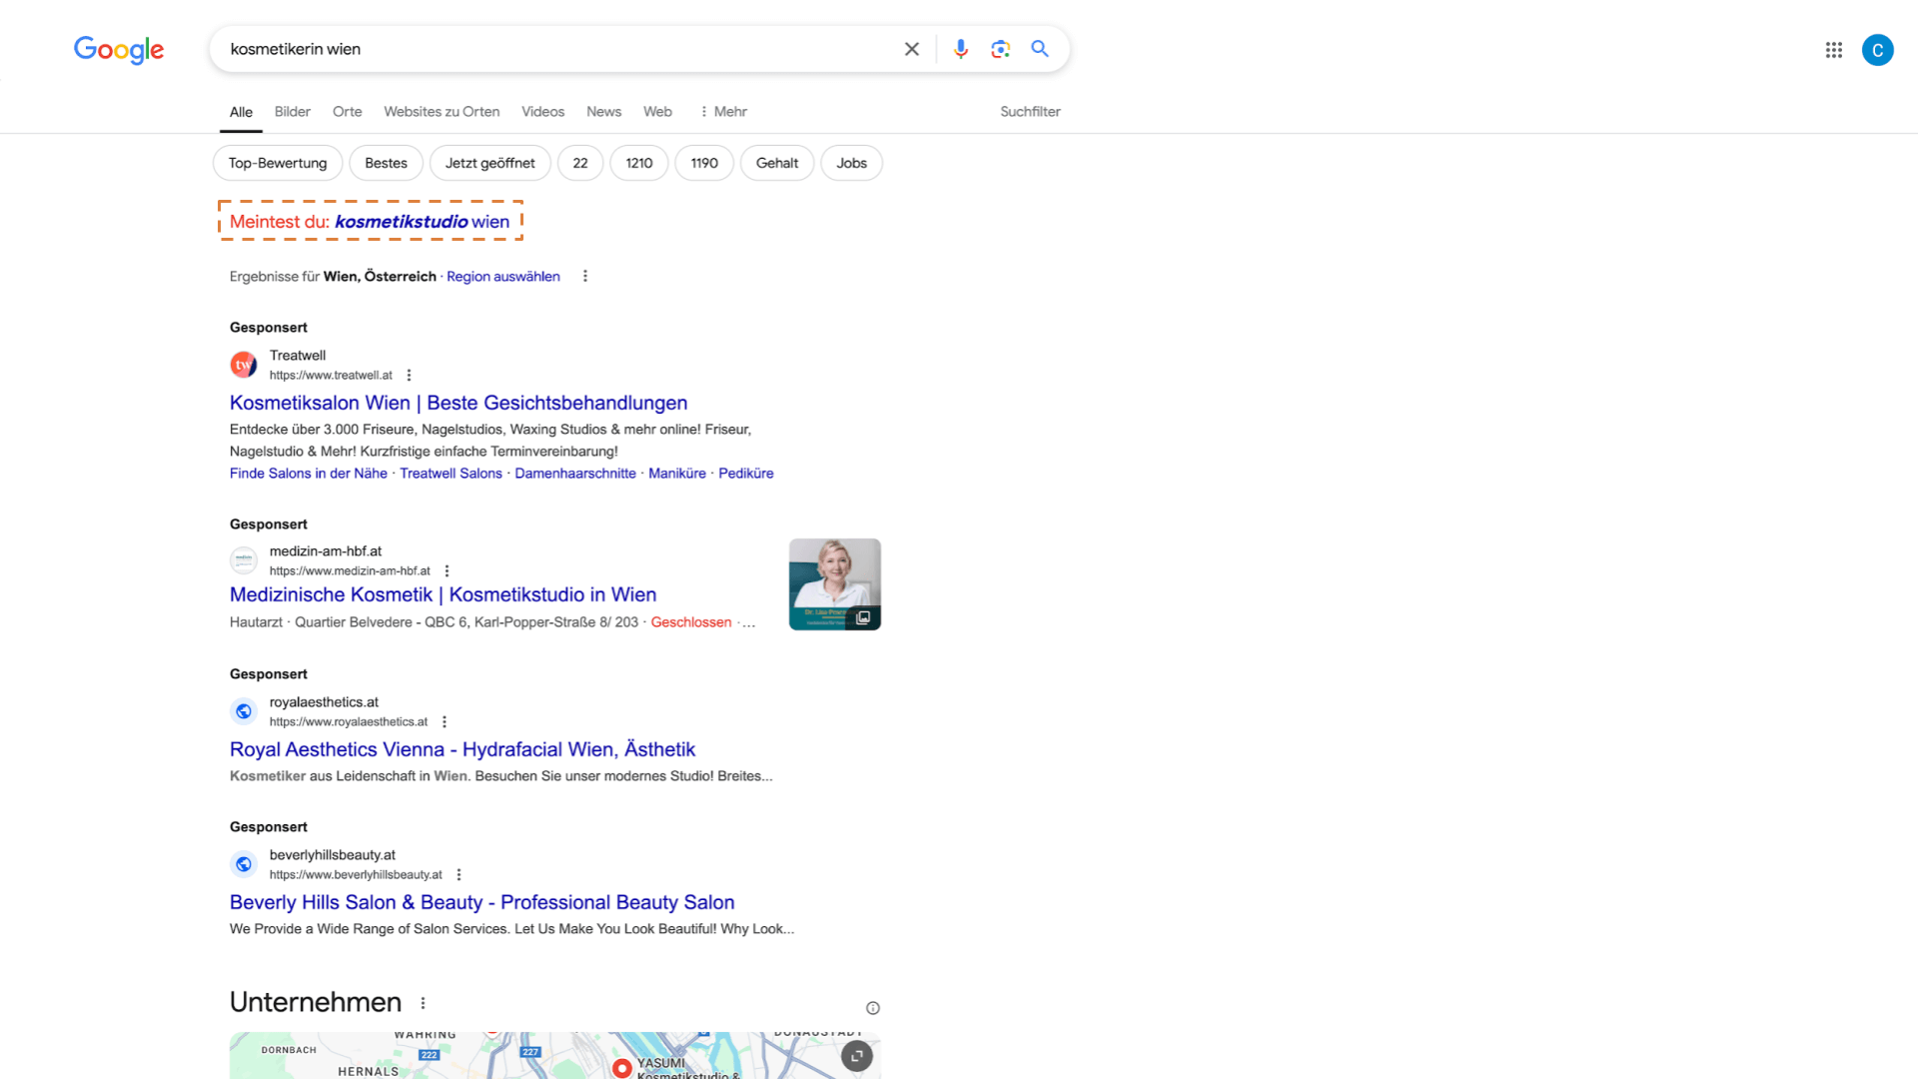
Task: Open the Mehr tabs dropdown
Action: point(723,112)
